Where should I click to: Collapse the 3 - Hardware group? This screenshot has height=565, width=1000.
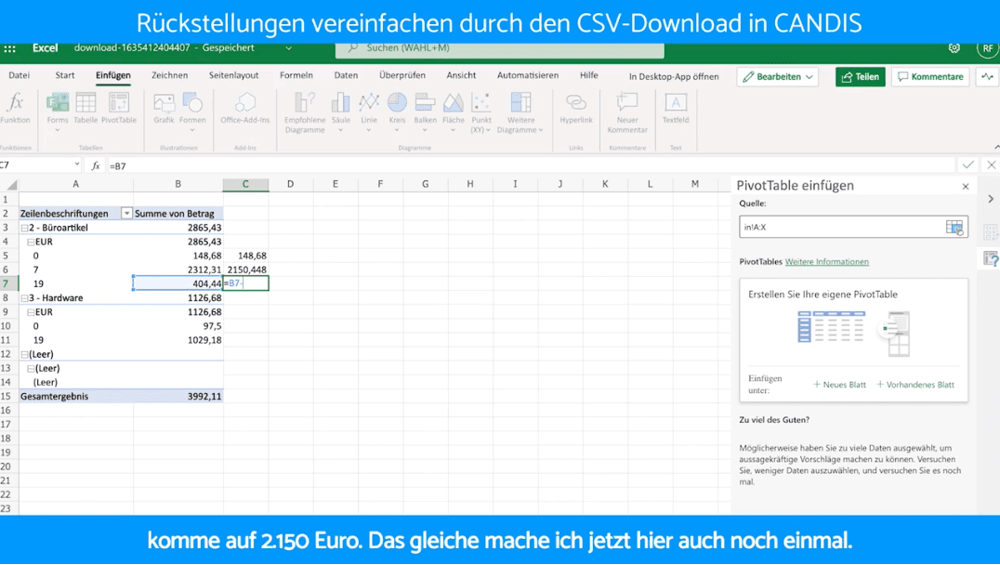[x=24, y=298]
